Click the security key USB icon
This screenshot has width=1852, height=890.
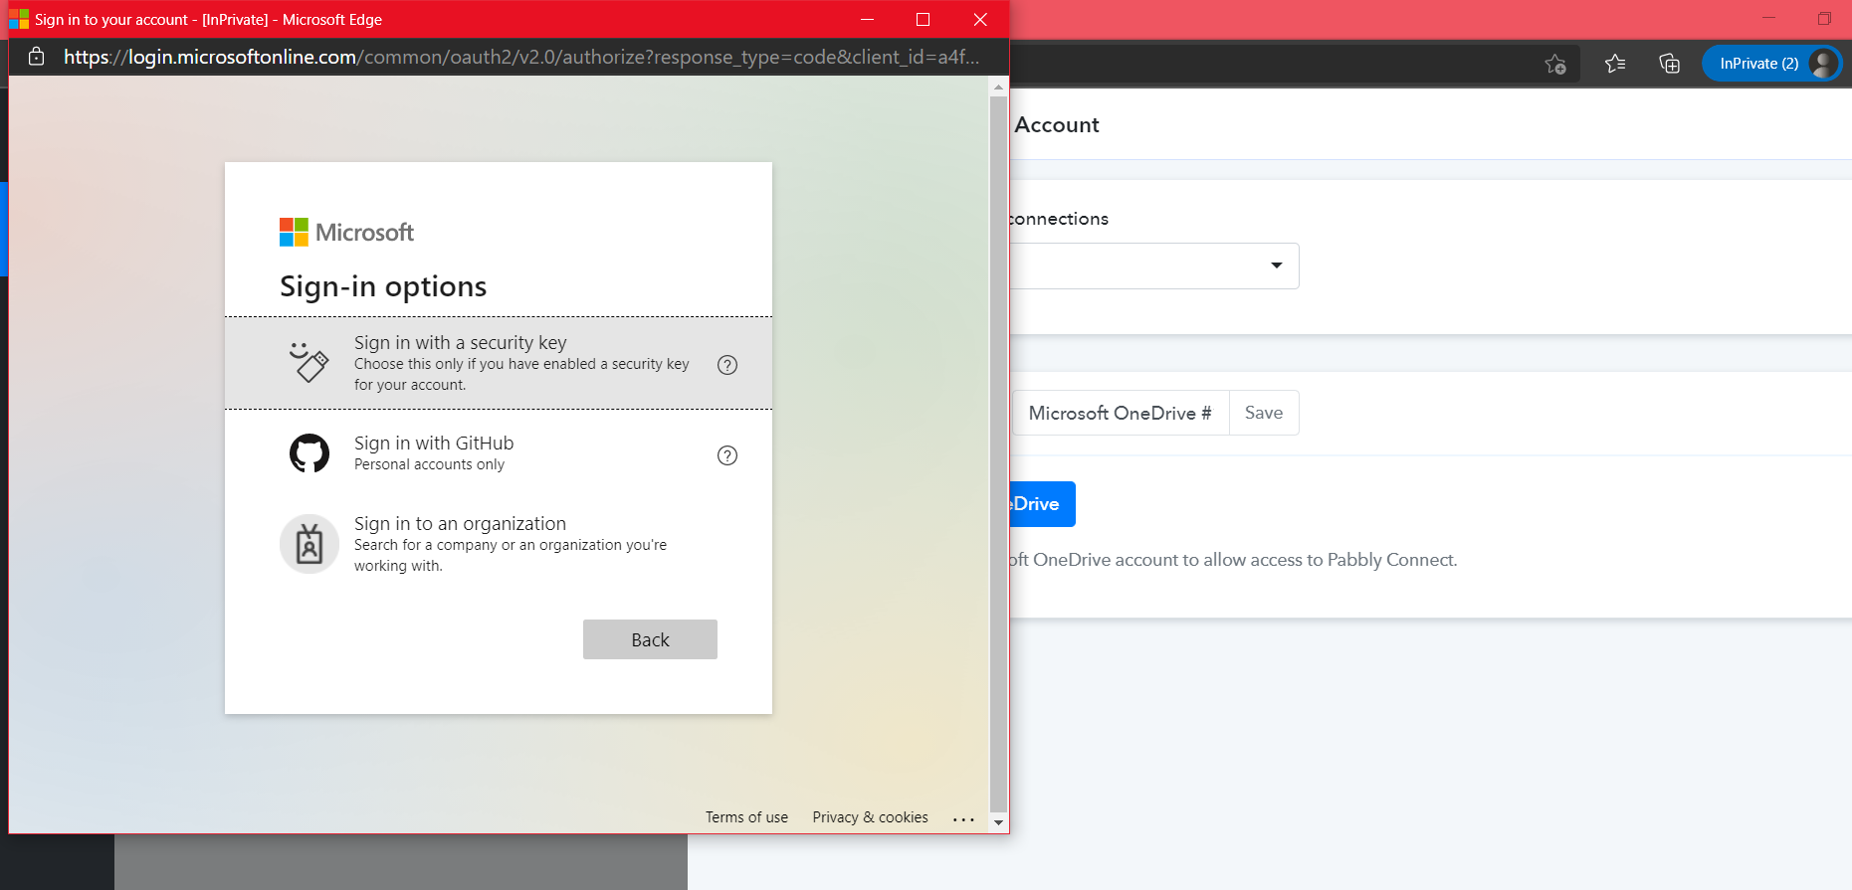[309, 363]
